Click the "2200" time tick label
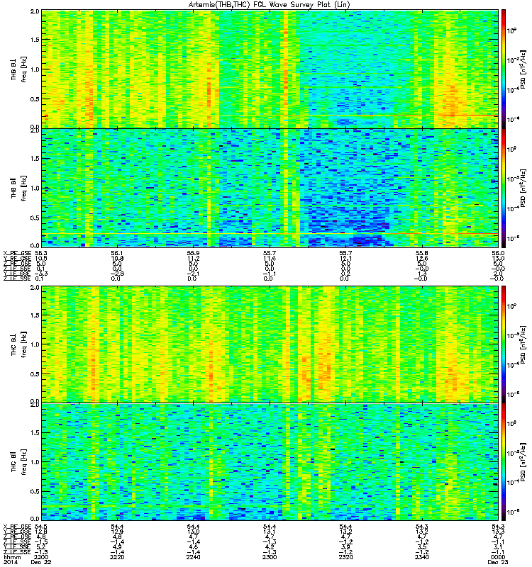Image resolution: width=532 pixels, height=567 pixels. [41, 557]
